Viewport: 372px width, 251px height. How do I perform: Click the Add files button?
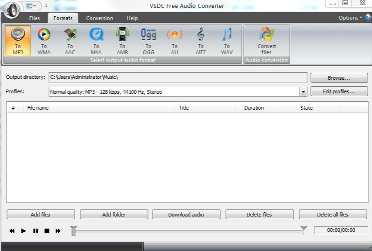pyautogui.click(x=41, y=215)
